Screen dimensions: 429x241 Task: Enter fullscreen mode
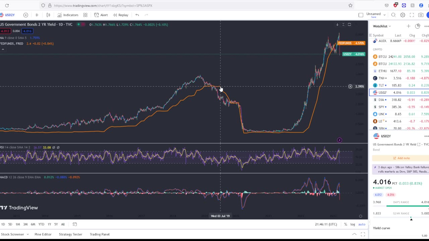point(412,15)
